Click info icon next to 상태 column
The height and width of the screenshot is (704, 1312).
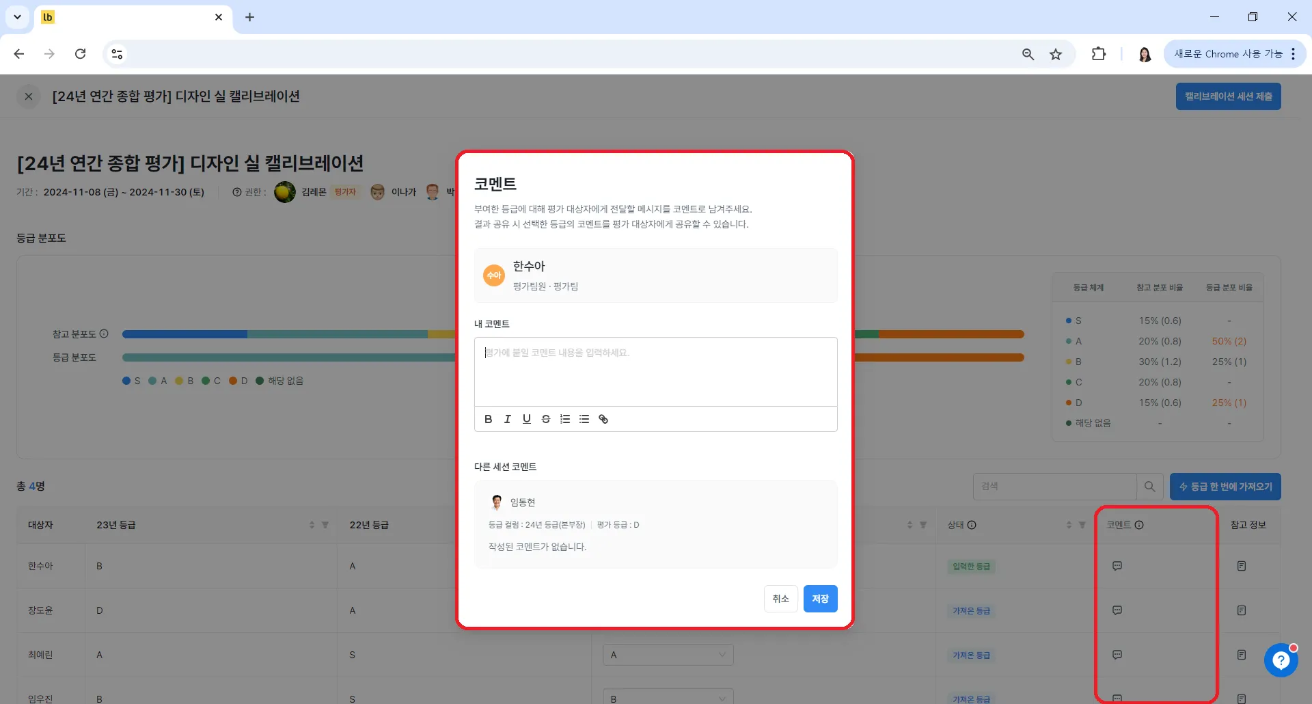point(972,525)
